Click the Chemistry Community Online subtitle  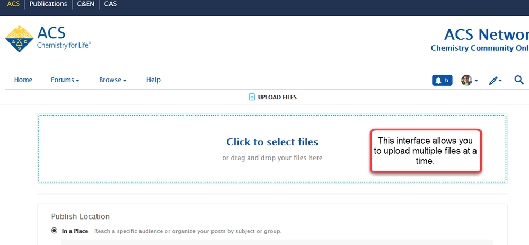click(480, 48)
